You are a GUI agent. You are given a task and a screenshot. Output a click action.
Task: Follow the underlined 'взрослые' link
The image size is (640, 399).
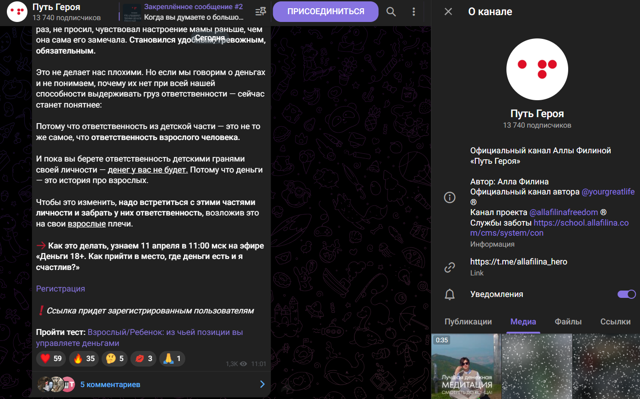coord(87,224)
